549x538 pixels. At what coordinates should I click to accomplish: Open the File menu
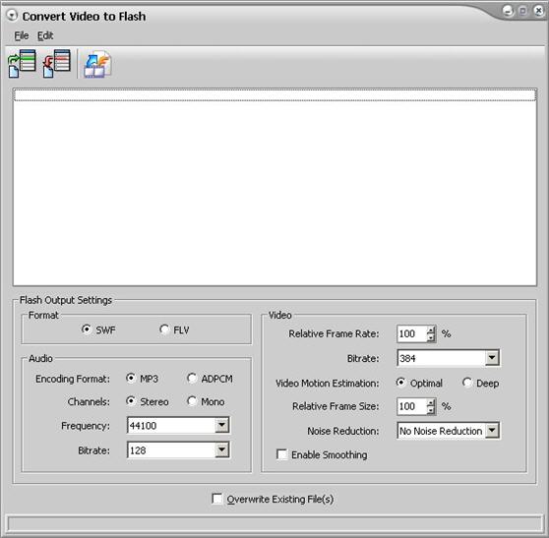click(22, 35)
